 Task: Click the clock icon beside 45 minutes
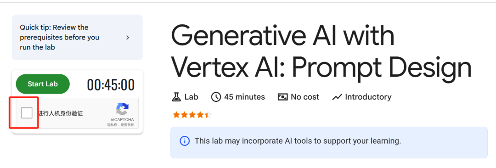(x=216, y=97)
